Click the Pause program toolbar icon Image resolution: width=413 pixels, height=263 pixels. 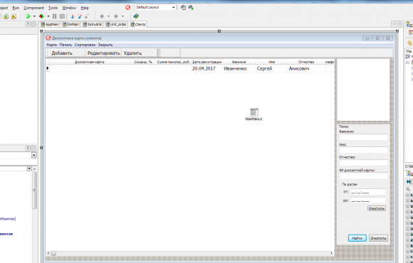pyautogui.click(x=55, y=16)
